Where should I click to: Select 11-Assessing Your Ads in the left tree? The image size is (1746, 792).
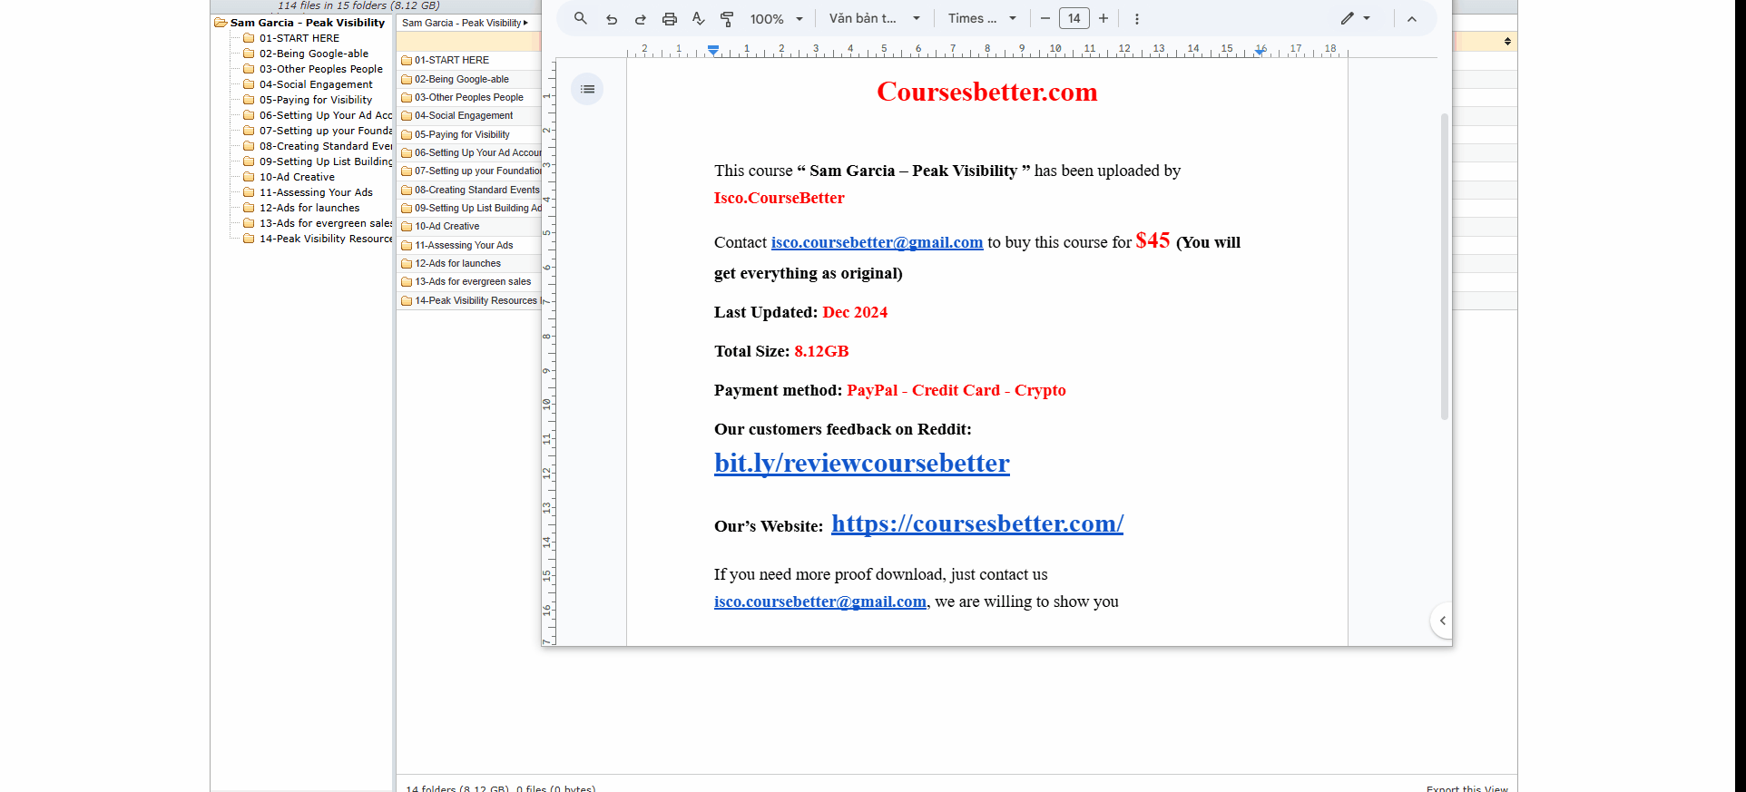pyautogui.click(x=316, y=192)
